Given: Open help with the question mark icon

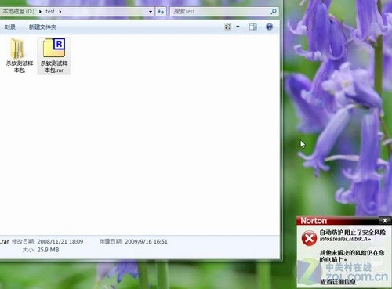Looking at the screenshot, I should tap(269, 27).
